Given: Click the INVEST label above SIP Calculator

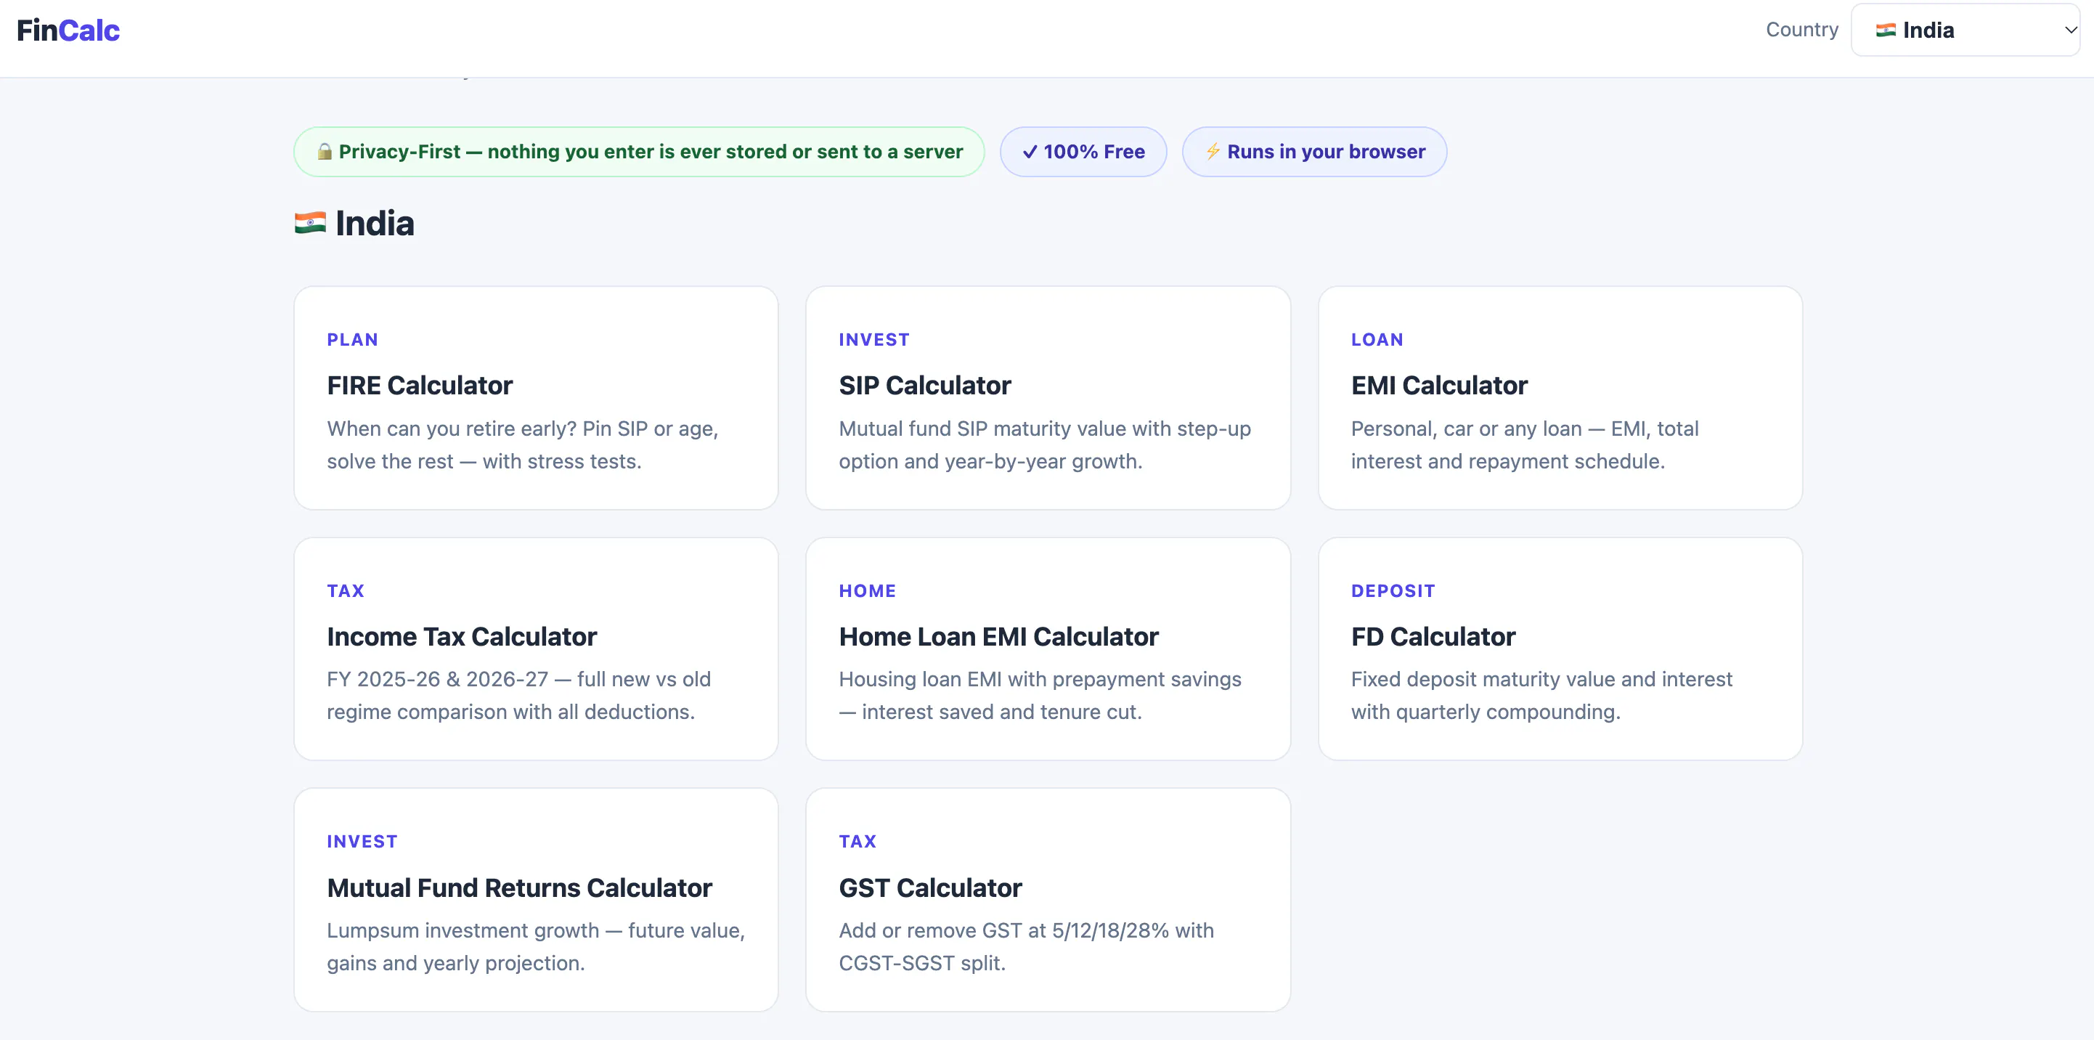Looking at the screenshot, I should [x=874, y=340].
